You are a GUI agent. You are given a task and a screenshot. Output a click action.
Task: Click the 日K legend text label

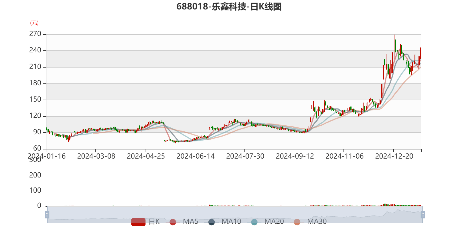(154, 221)
